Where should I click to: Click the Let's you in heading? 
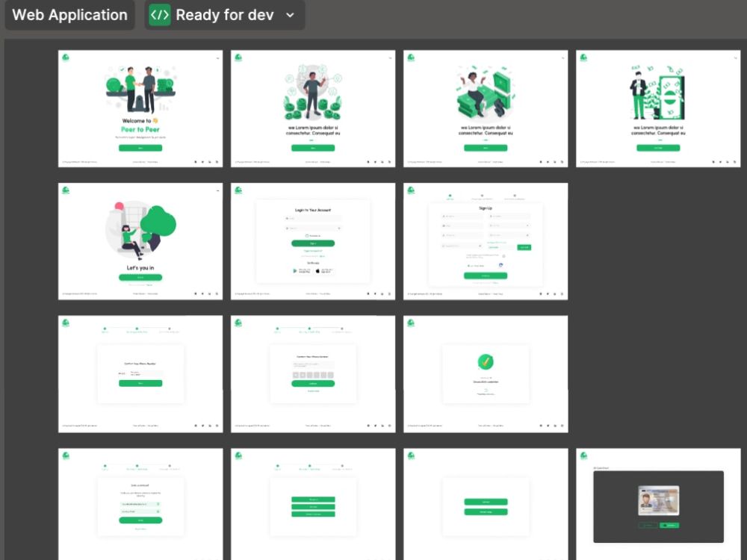click(140, 267)
